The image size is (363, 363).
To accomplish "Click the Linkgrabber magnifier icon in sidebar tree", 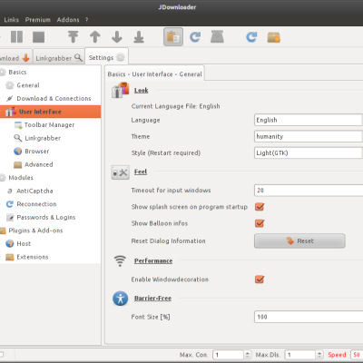I will [18, 138].
